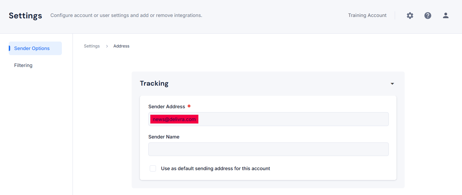The width and height of the screenshot is (462, 195).
Task: Collapse the Tracking section arrow
Action: pyautogui.click(x=392, y=84)
